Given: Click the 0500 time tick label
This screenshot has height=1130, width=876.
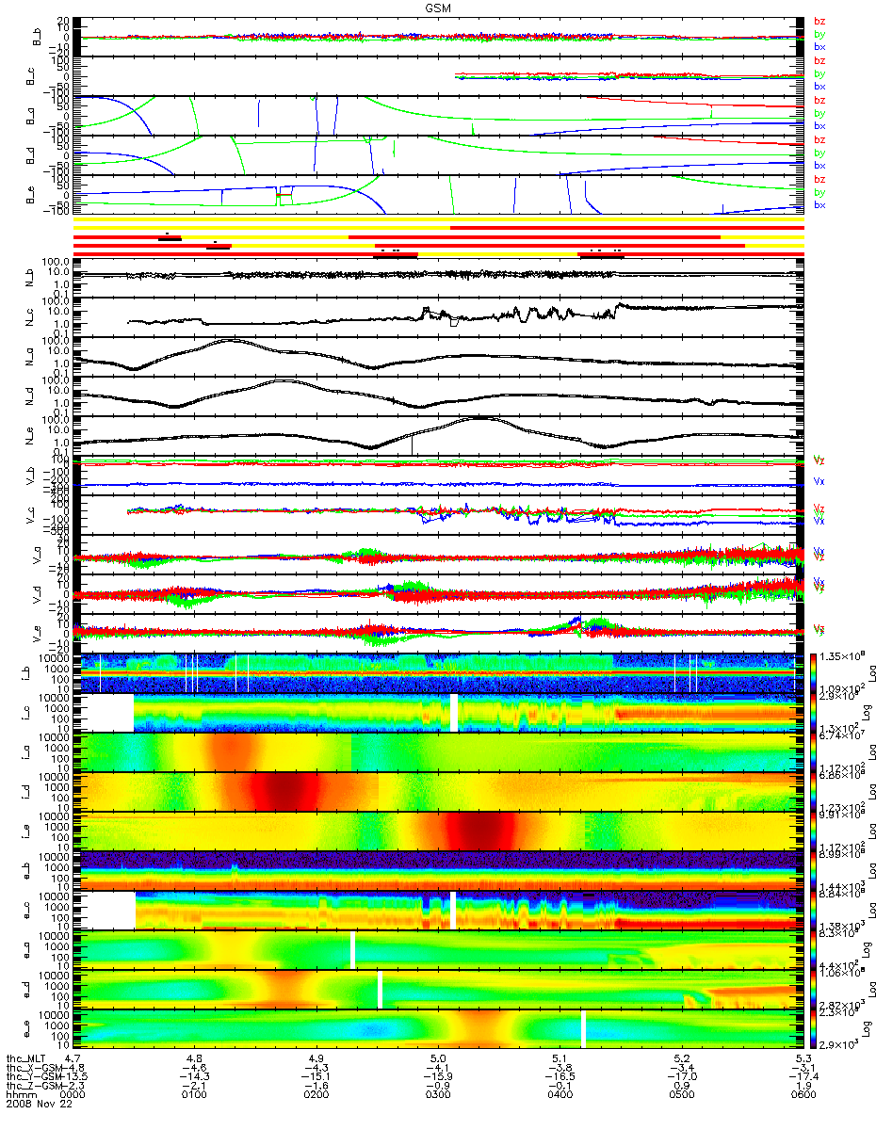Looking at the screenshot, I should (681, 1095).
